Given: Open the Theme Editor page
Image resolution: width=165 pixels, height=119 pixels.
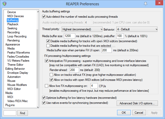Looking at the screenshot, I should [15, 65].
